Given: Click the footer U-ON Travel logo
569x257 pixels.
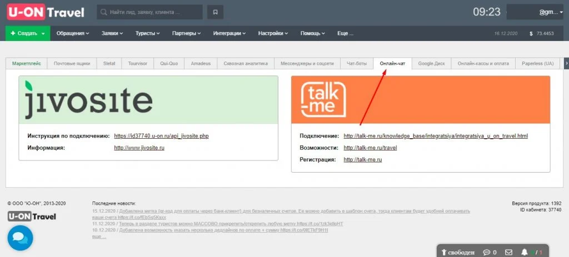Looking at the screenshot, I should tap(32, 216).
